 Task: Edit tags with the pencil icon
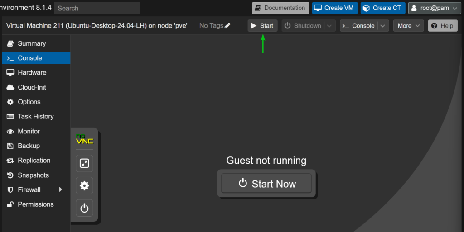click(227, 26)
